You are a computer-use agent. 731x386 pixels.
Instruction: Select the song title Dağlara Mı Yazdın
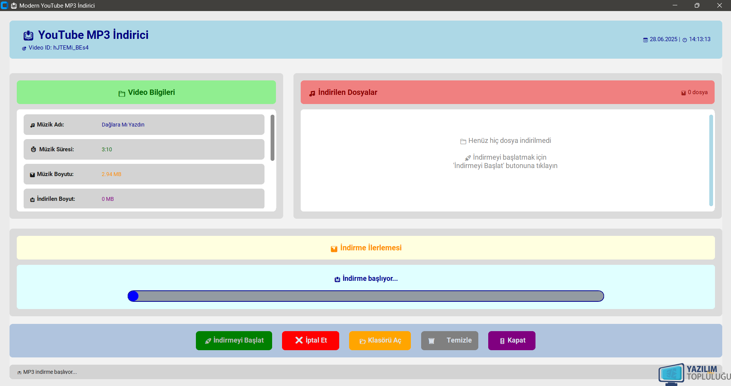[123, 125]
